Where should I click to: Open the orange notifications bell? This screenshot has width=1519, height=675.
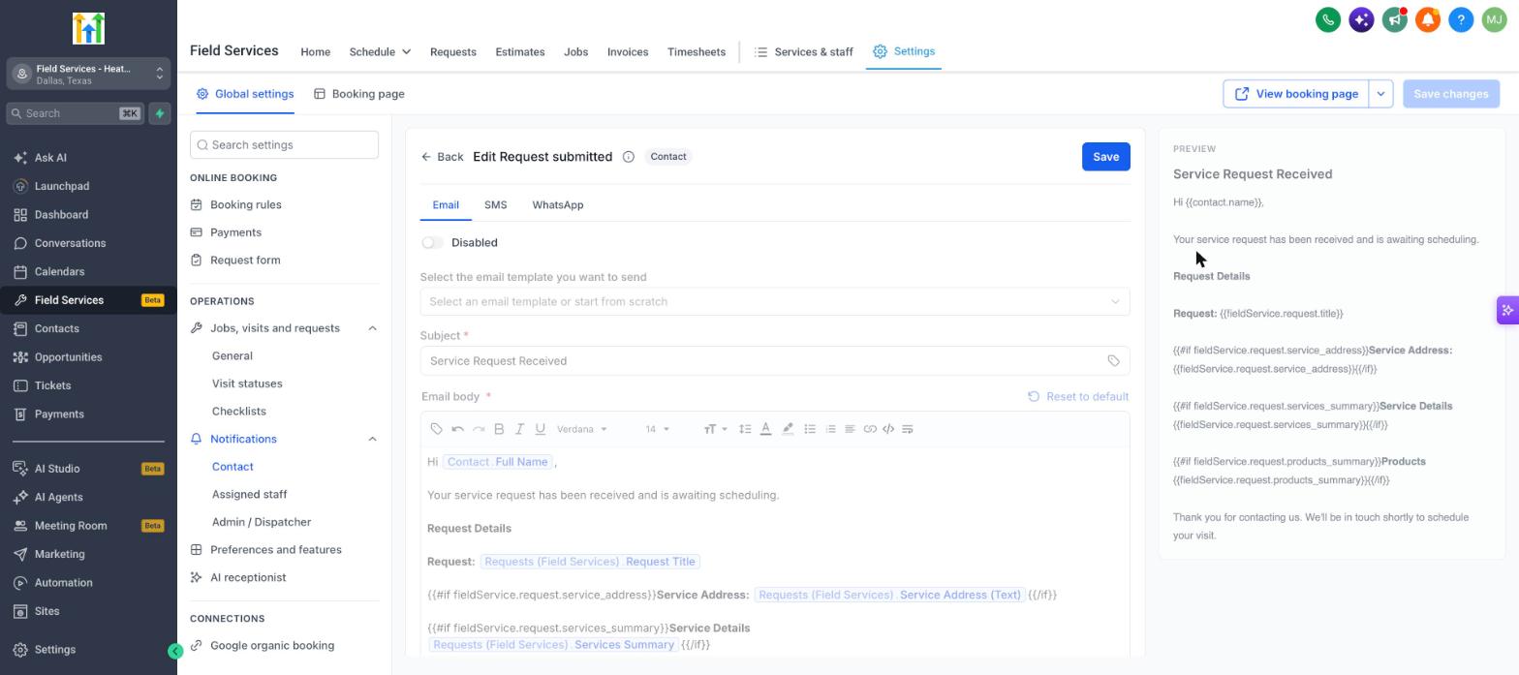pyautogui.click(x=1428, y=19)
